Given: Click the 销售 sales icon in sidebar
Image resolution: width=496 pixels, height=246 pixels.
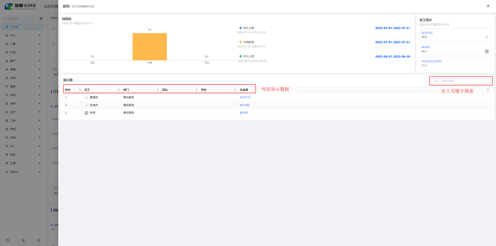Looking at the screenshot, I should point(7,69).
